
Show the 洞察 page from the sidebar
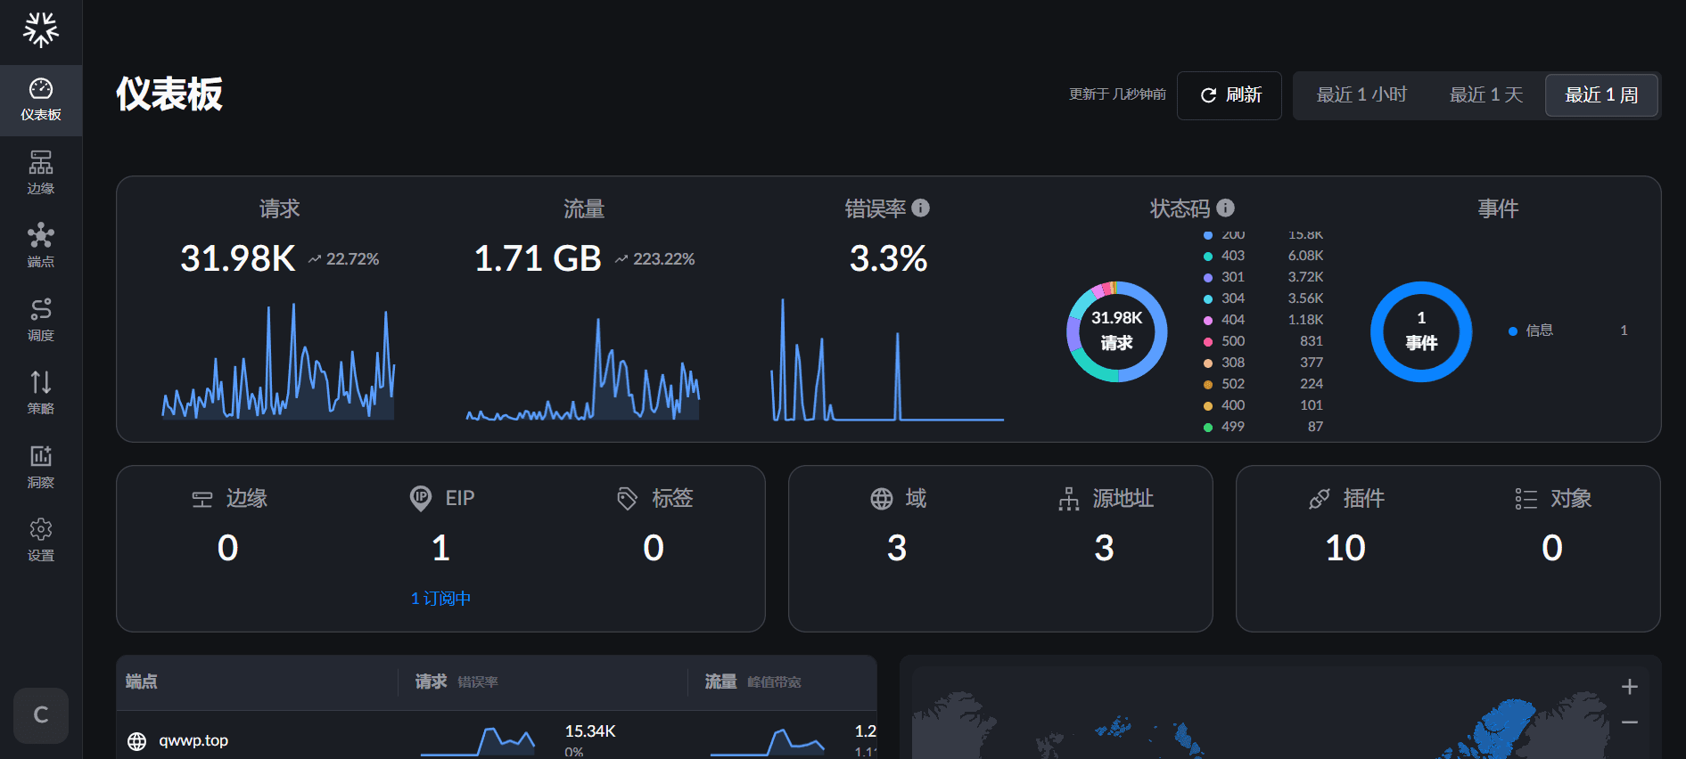pos(41,467)
